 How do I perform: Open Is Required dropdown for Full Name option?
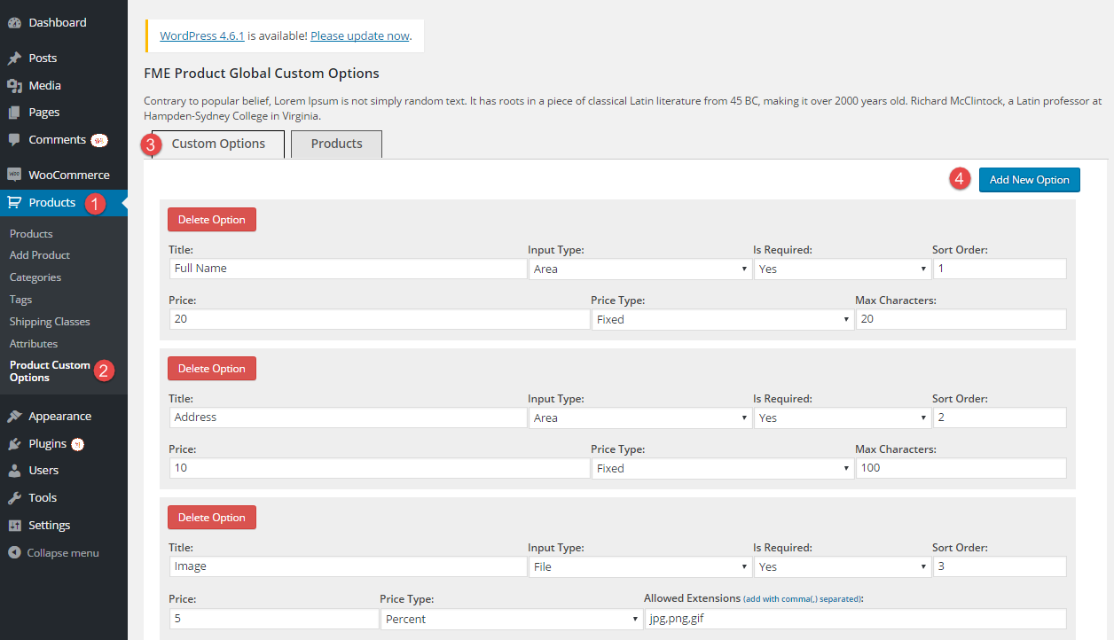tap(842, 269)
